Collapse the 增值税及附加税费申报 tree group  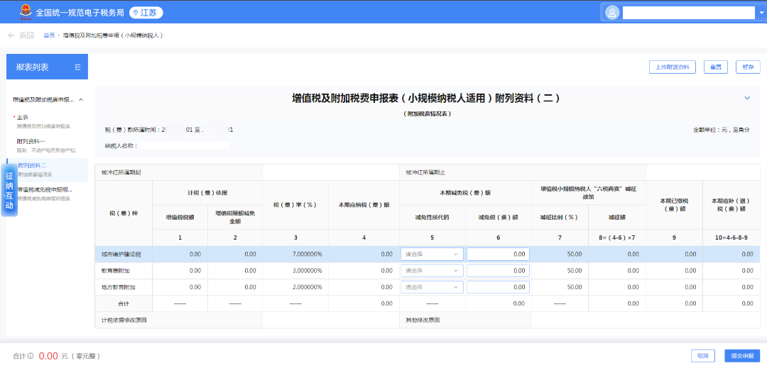click(x=81, y=100)
